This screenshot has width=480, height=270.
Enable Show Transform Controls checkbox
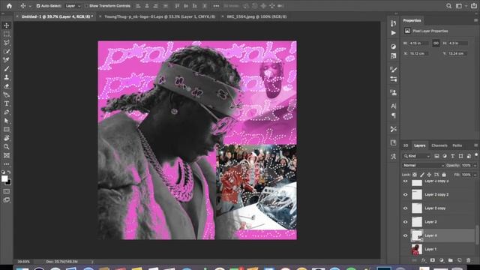87,6
